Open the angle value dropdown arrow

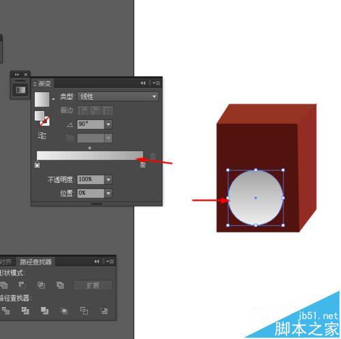(108, 124)
